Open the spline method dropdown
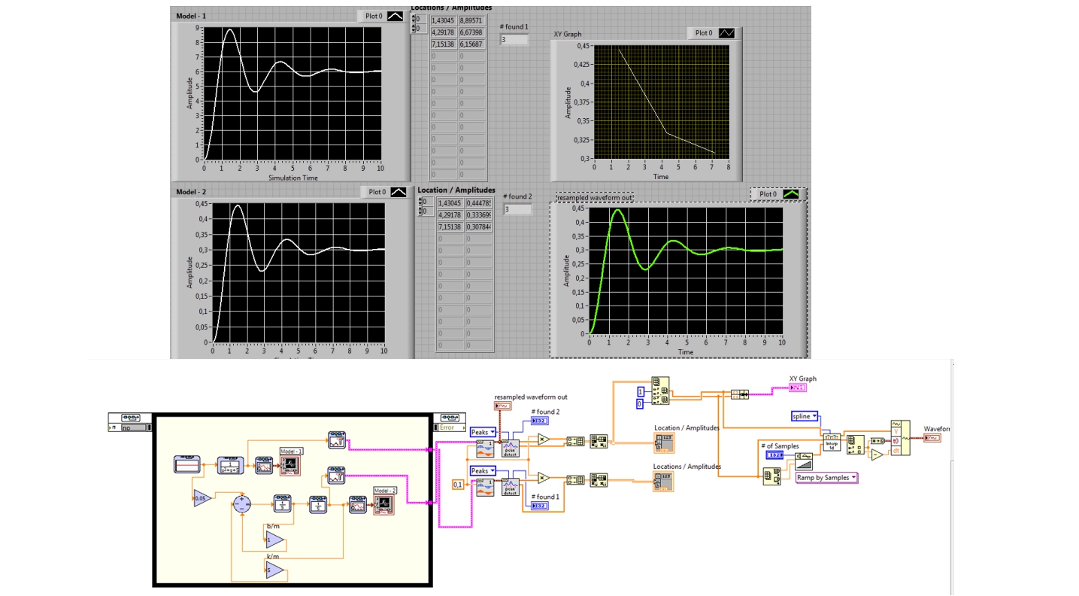The image size is (1079, 596). tap(805, 415)
